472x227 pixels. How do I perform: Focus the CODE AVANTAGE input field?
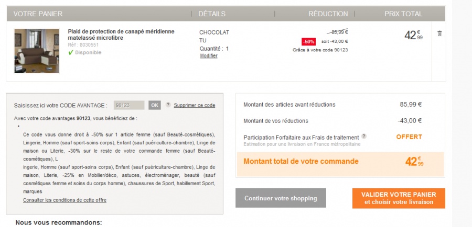[x=129, y=105]
